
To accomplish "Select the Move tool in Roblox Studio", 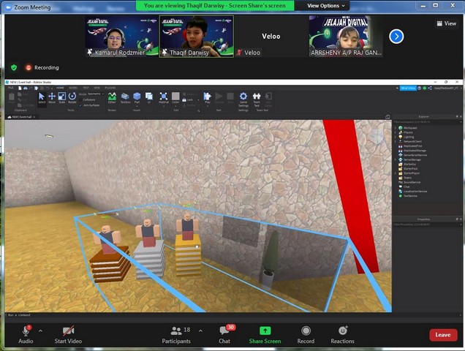I will click(x=52, y=98).
